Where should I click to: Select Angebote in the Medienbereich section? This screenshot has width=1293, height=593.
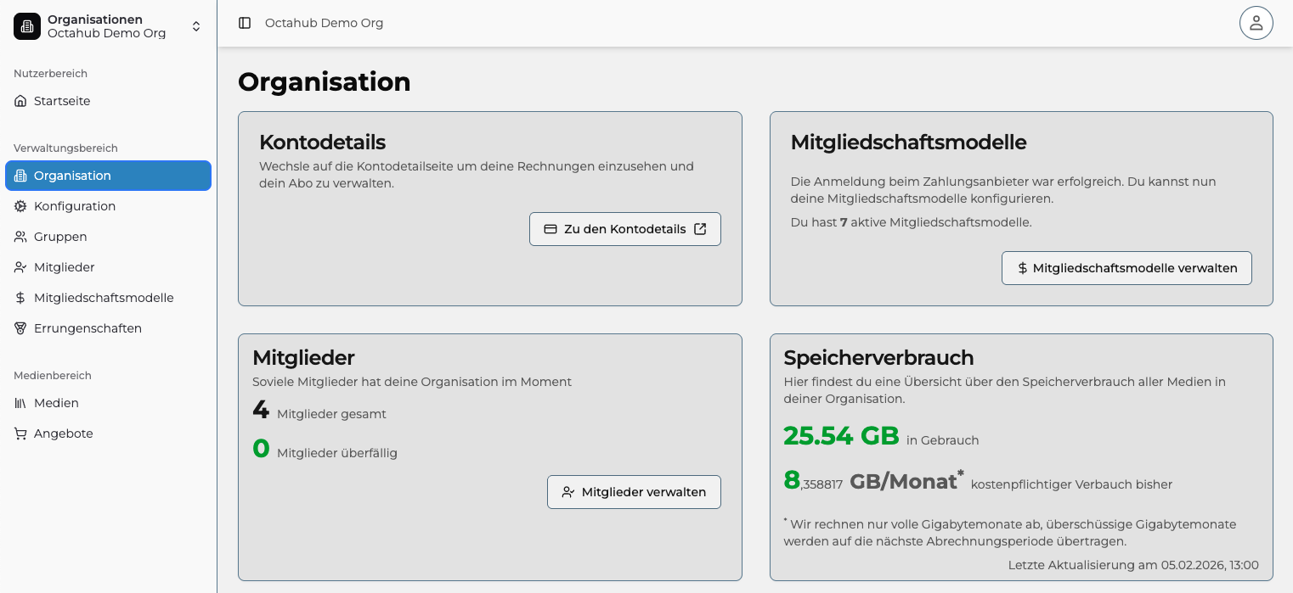[64, 434]
